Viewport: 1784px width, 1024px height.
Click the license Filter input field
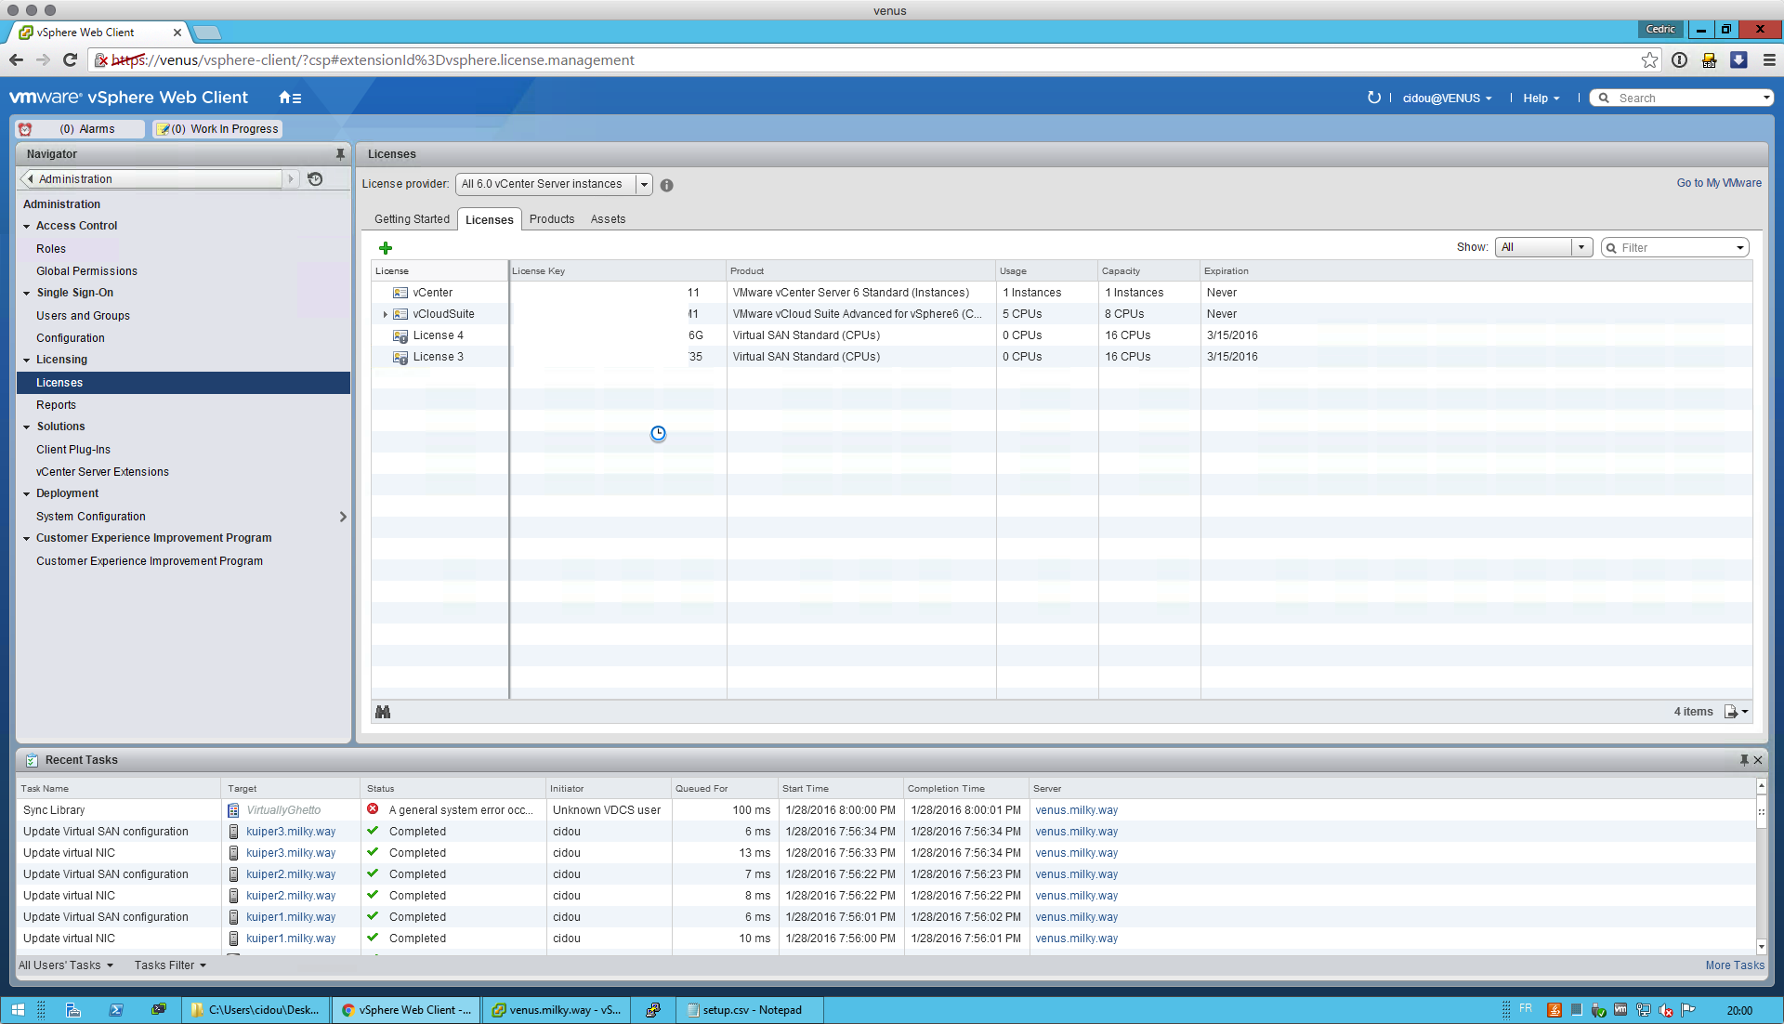pos(1676,248)
